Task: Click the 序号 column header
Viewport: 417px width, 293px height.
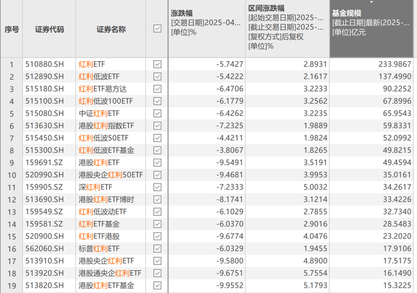Action: (11, 29)
